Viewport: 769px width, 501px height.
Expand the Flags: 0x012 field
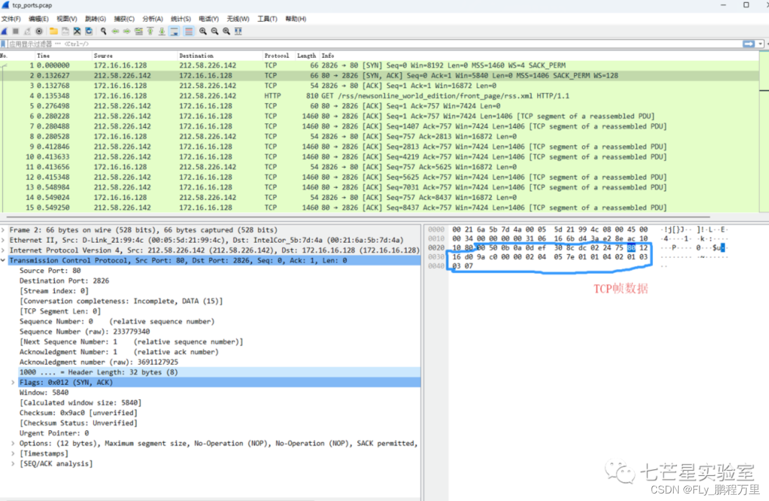13,383
